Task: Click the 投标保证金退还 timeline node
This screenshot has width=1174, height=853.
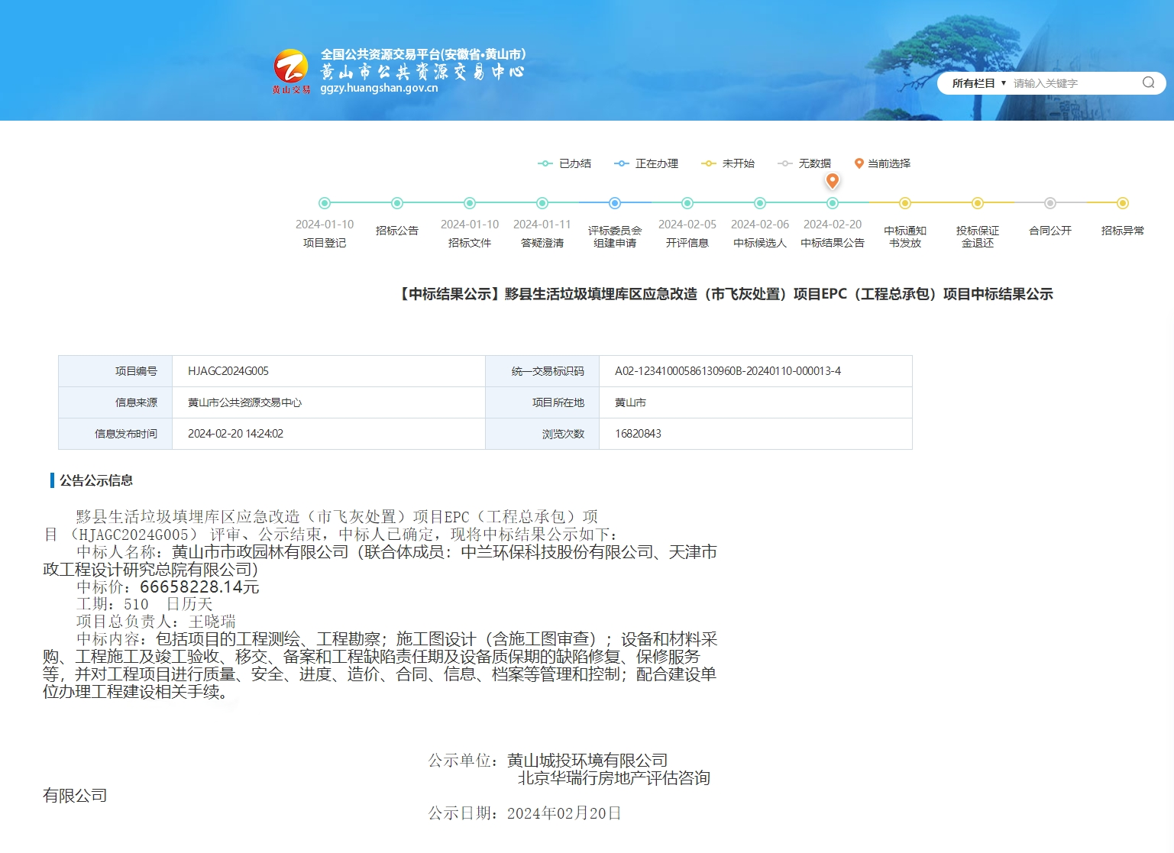Action: pos(977,203)
